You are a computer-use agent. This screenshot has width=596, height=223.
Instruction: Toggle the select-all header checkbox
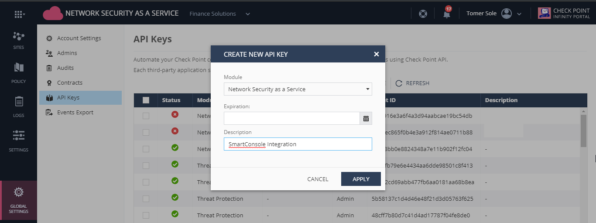[146, 100]
